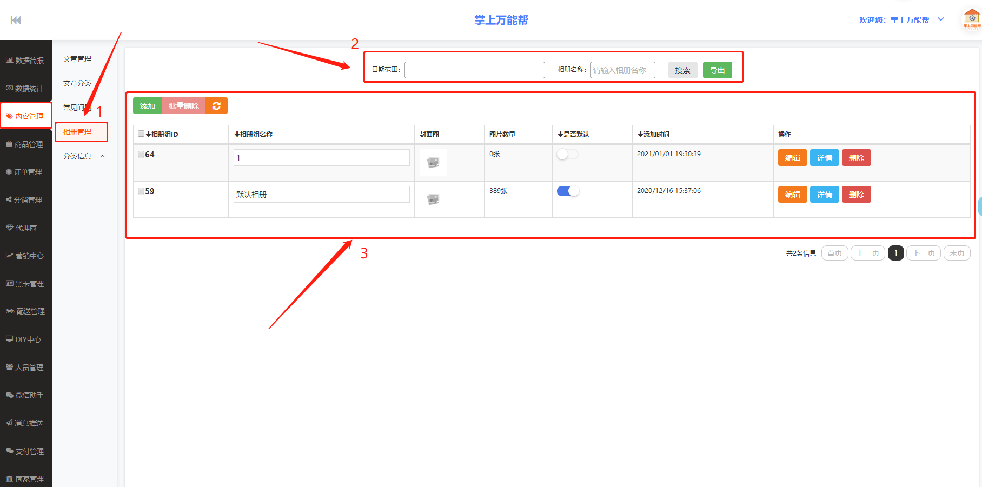Viewport: 982px width, 487px height.
Task: Check the checkbox for album ID 59
Action: click(141, 191)
